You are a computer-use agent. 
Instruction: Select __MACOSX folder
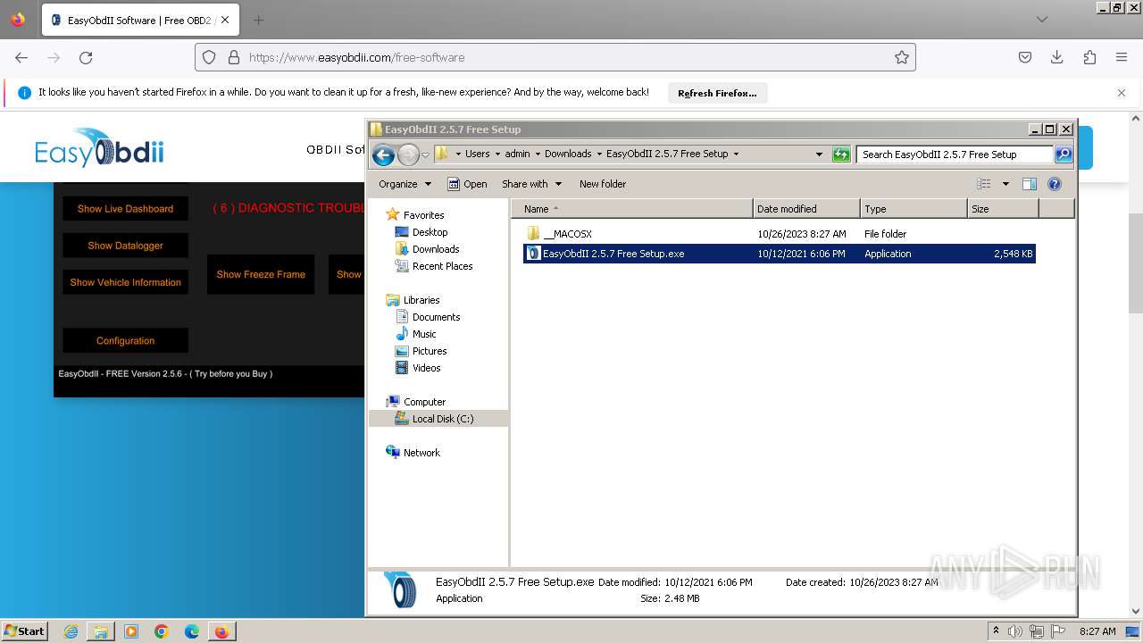[567, 234]
